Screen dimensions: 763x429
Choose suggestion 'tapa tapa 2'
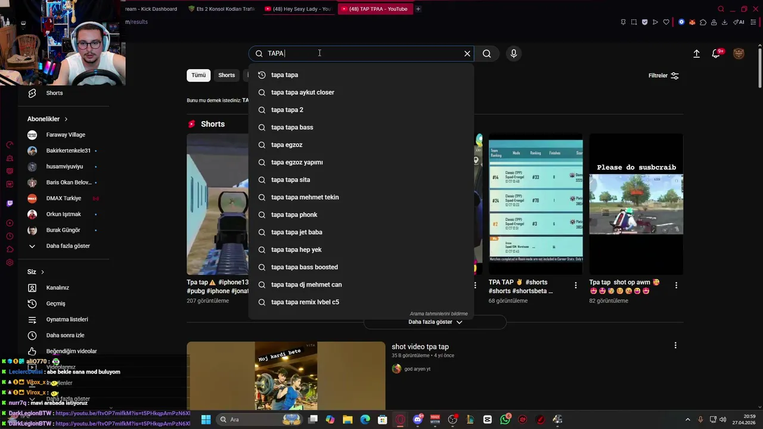tap(361, 110)
